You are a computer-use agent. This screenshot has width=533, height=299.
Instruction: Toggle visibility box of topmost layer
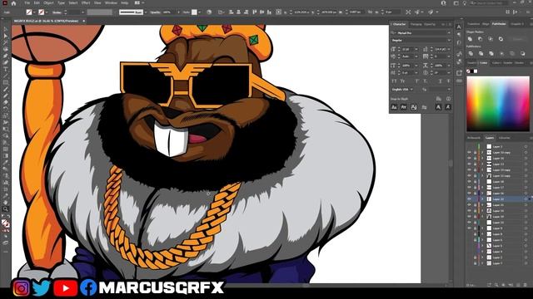click(x=469, y=147)
